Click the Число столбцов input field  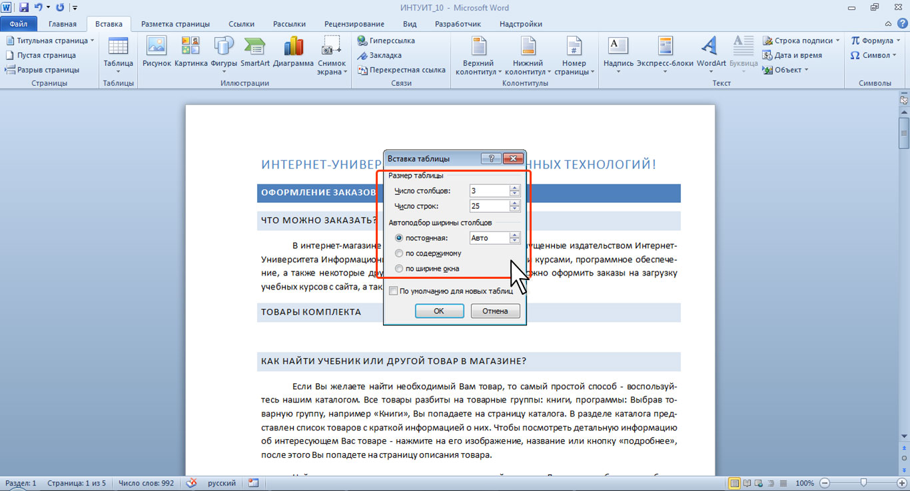point(489,191)
